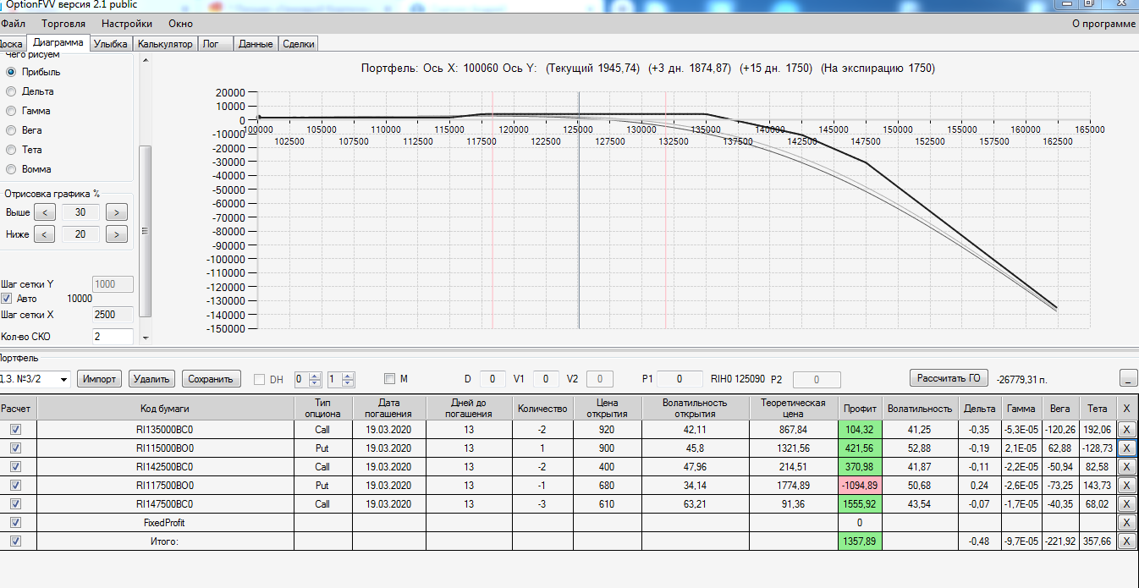Click the Удалить button
Image resolution: width=1139 pixels, height=588 pixels.
click(153, 379)
